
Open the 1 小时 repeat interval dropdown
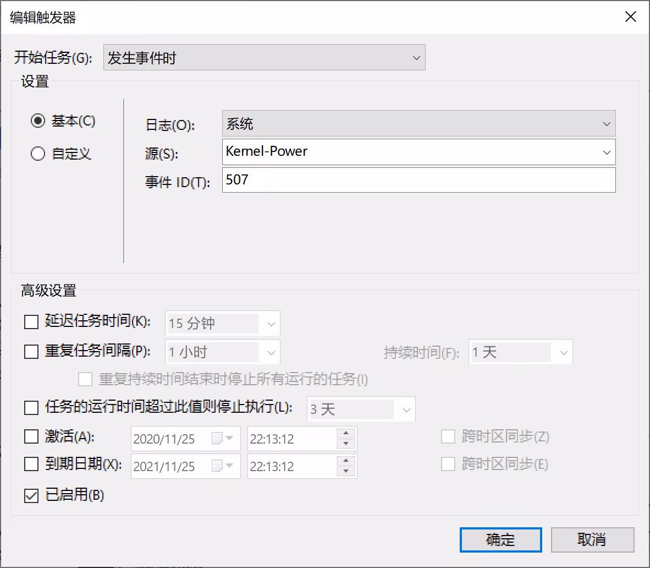(x=223, y=352)
